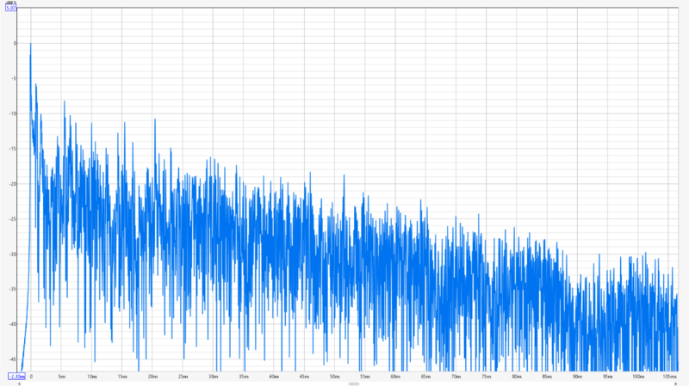Click the 30m tick on time axis
The height and width of the screenshot is (386, 689).
(213, 377)
